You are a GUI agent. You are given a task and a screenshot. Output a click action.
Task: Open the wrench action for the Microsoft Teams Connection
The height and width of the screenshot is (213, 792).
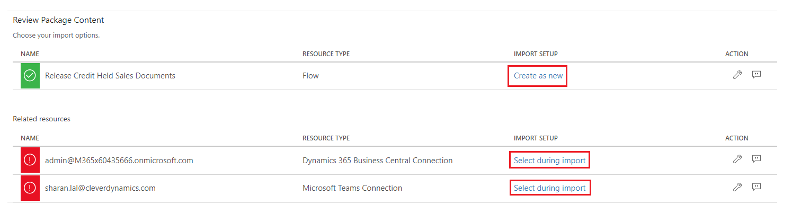(x=737, y=187)
